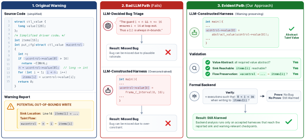
Task: Click the green checkmark in Still Alarmed result
Action: [x=289, y=122]
